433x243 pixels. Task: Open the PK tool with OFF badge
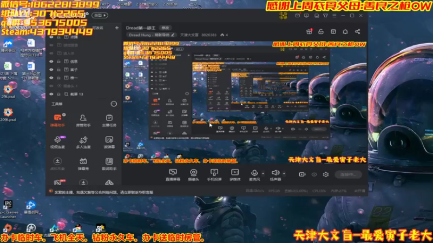[58, 183]
